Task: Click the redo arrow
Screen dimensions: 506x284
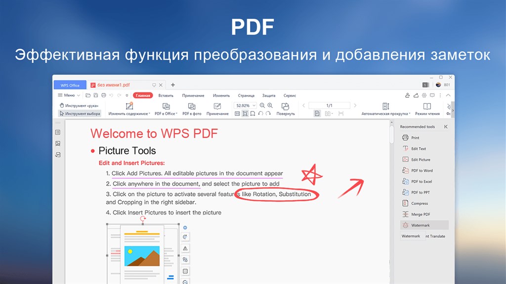Action: click(x=119, y=95)
